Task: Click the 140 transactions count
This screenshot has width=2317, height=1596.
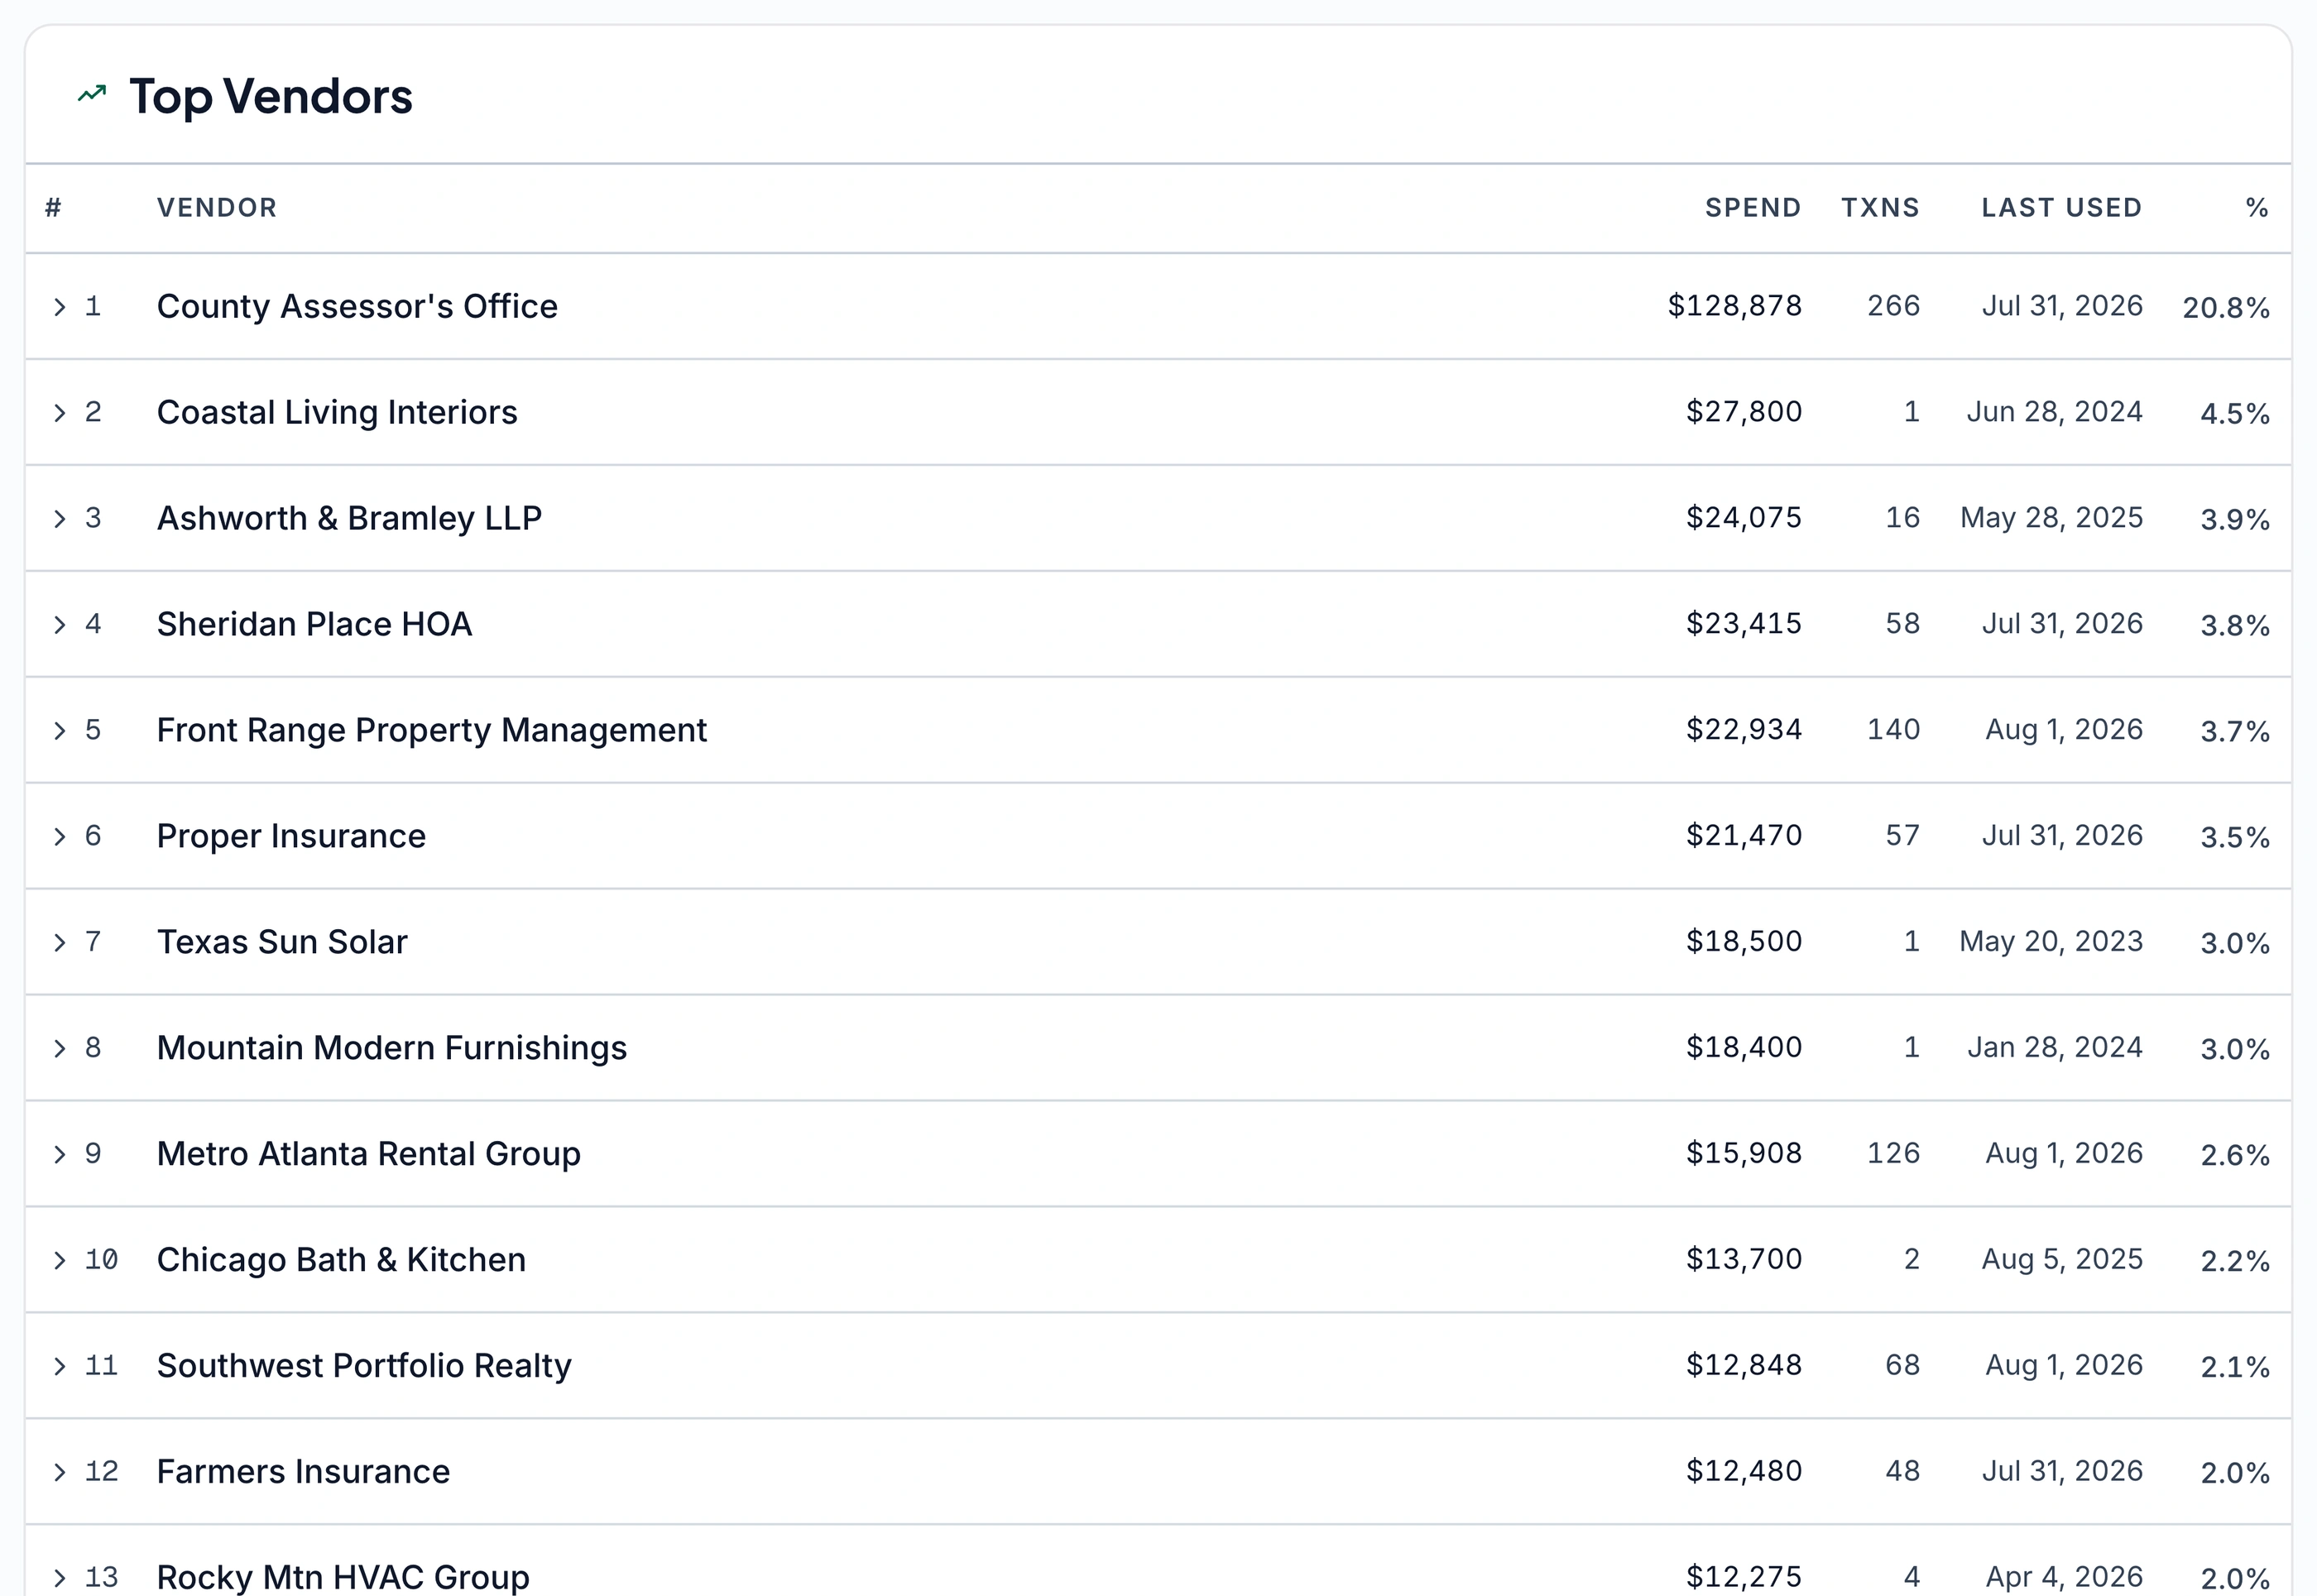Action: 1894,730
